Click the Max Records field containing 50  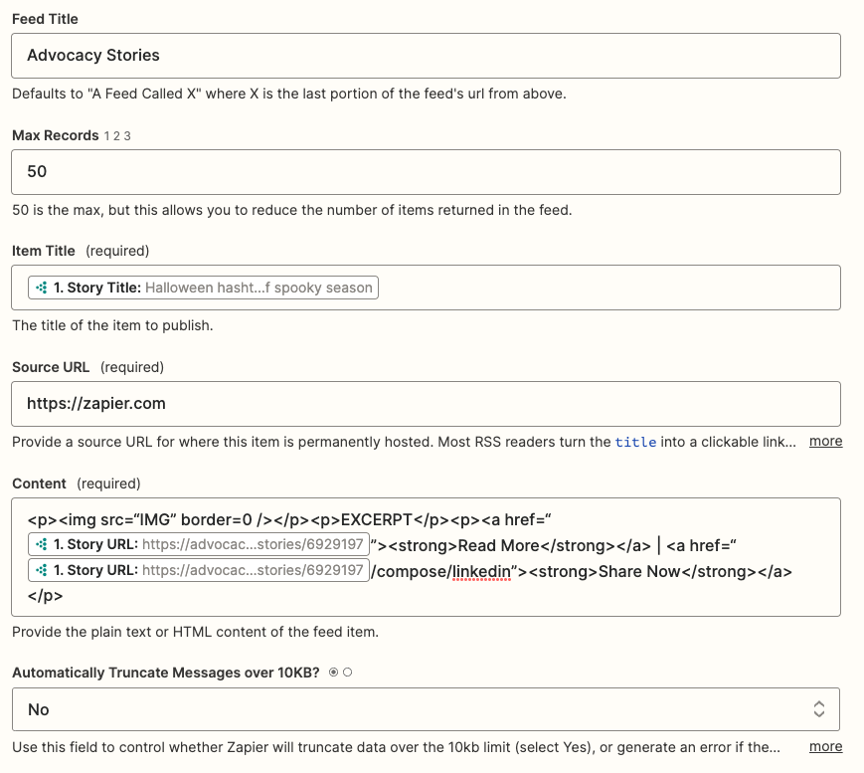click(x=426, y=172)
